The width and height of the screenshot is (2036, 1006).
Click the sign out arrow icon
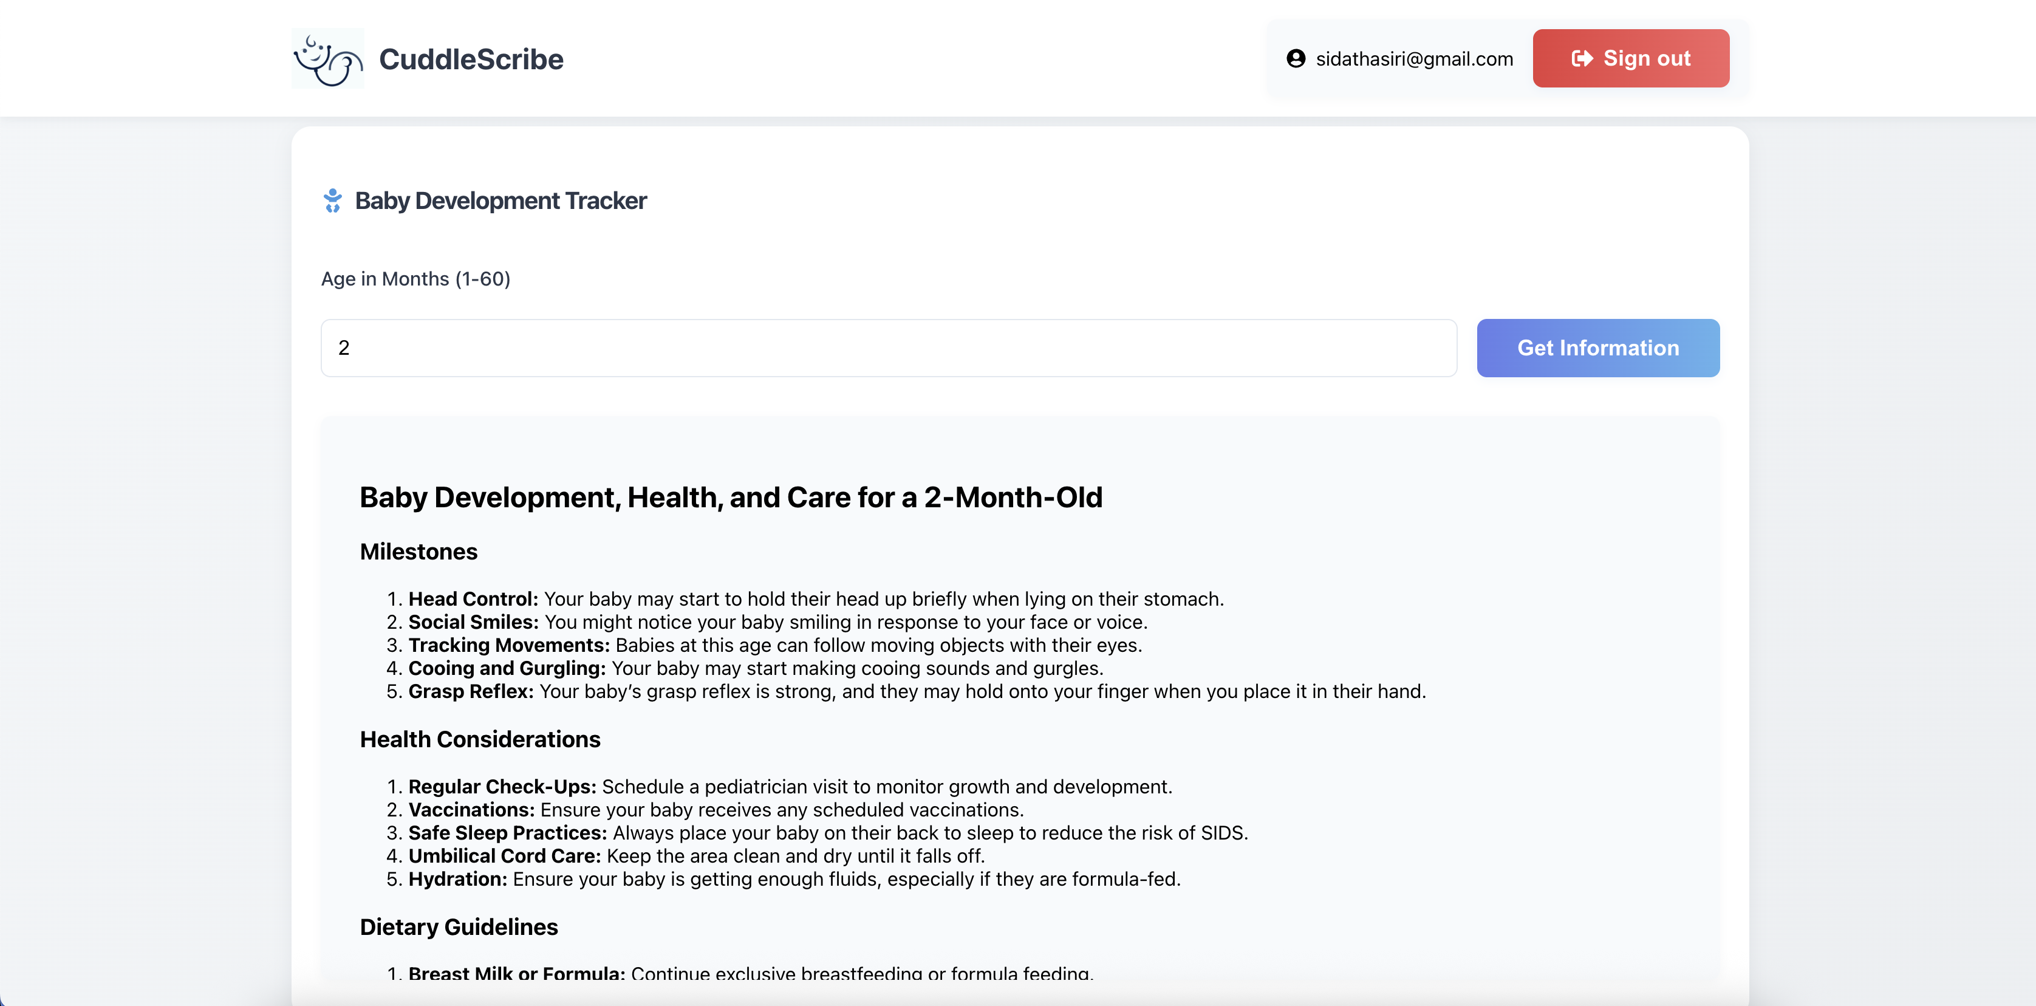(1582, 58)
